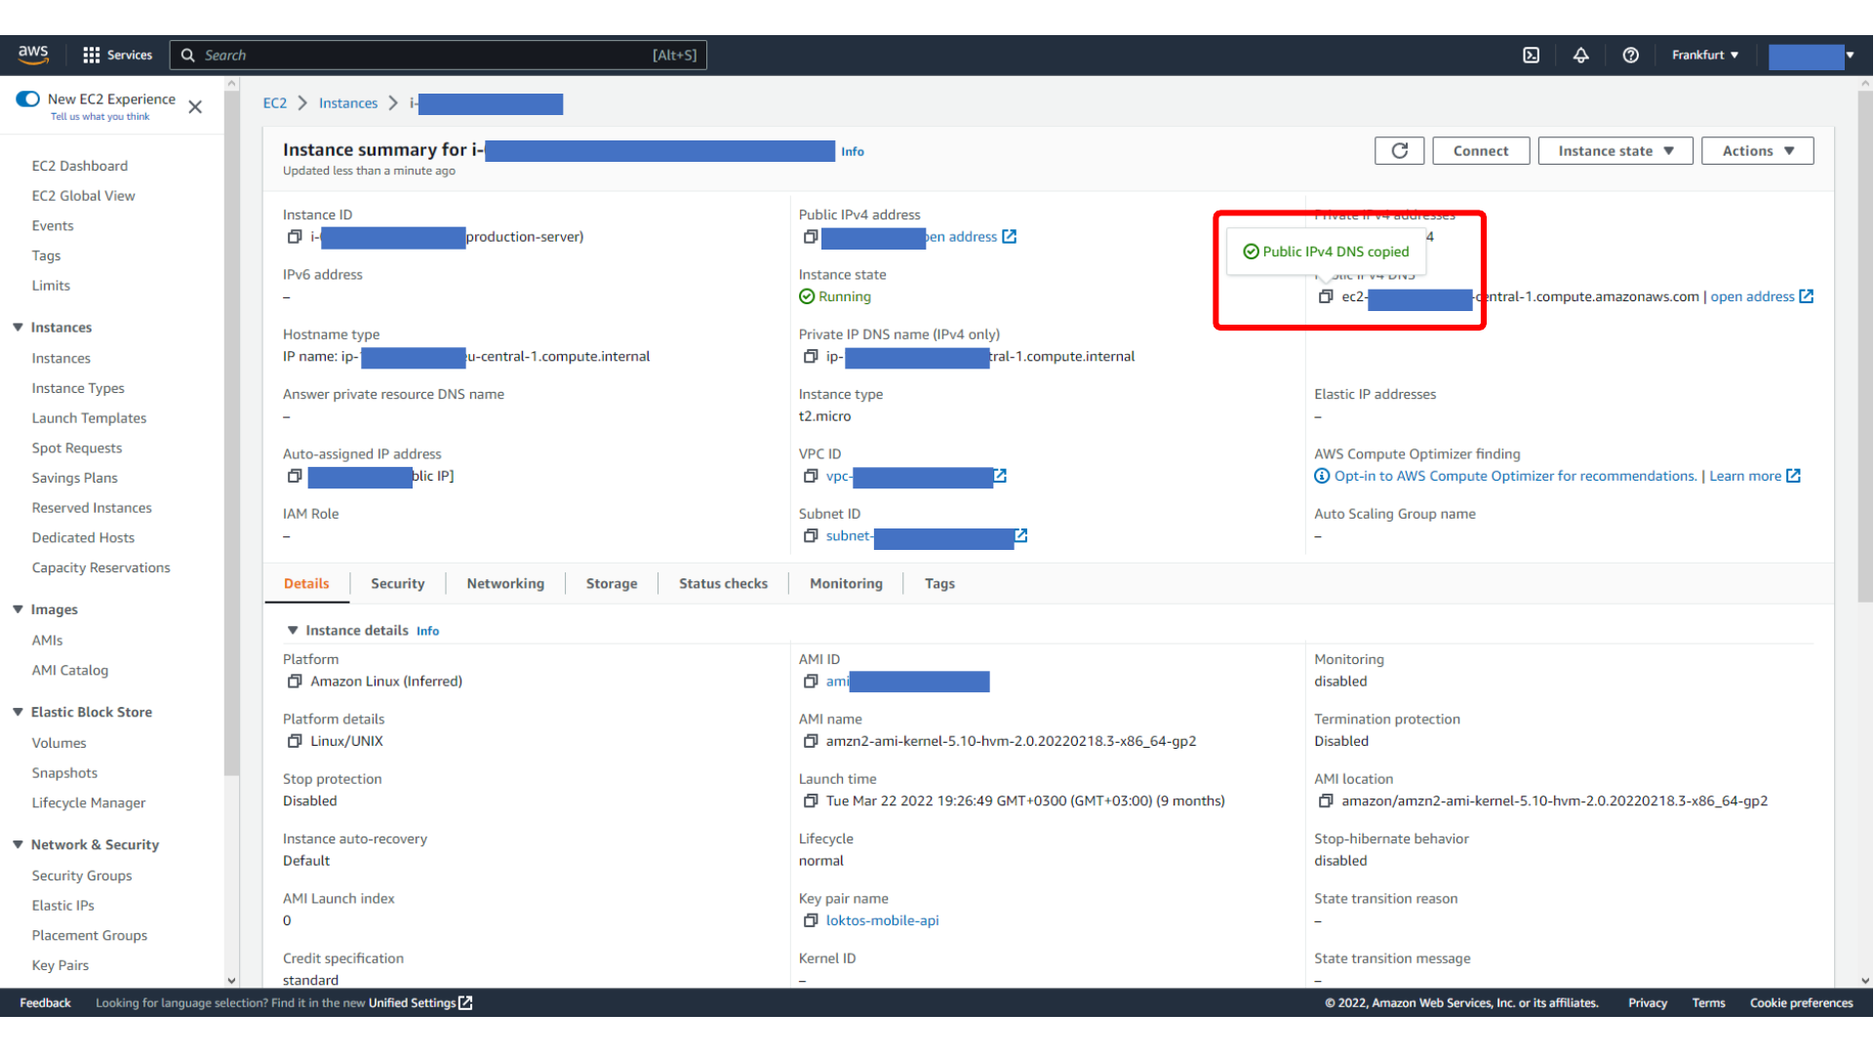Open the Frankfurt region dropdown

point(1704,55)
